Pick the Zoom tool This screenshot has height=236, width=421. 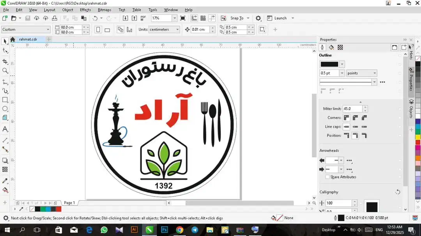[x=5, y=71]
